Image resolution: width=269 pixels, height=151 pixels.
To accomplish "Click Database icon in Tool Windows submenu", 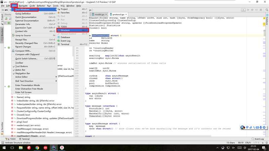I will 59,37.
